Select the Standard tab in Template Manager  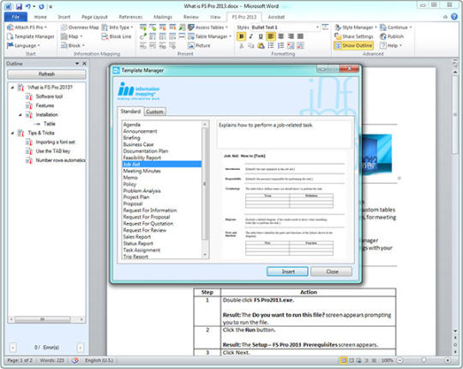[130, 111]
